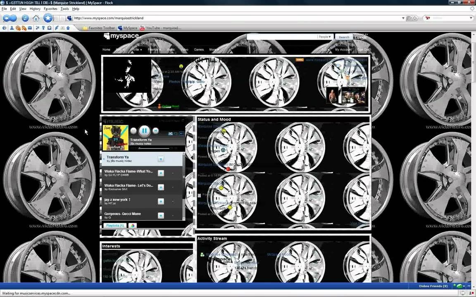Open the orange RSS Feeds sidebar icon
Viewport: 476px width, 297px height.
click(x=24, y=28)
